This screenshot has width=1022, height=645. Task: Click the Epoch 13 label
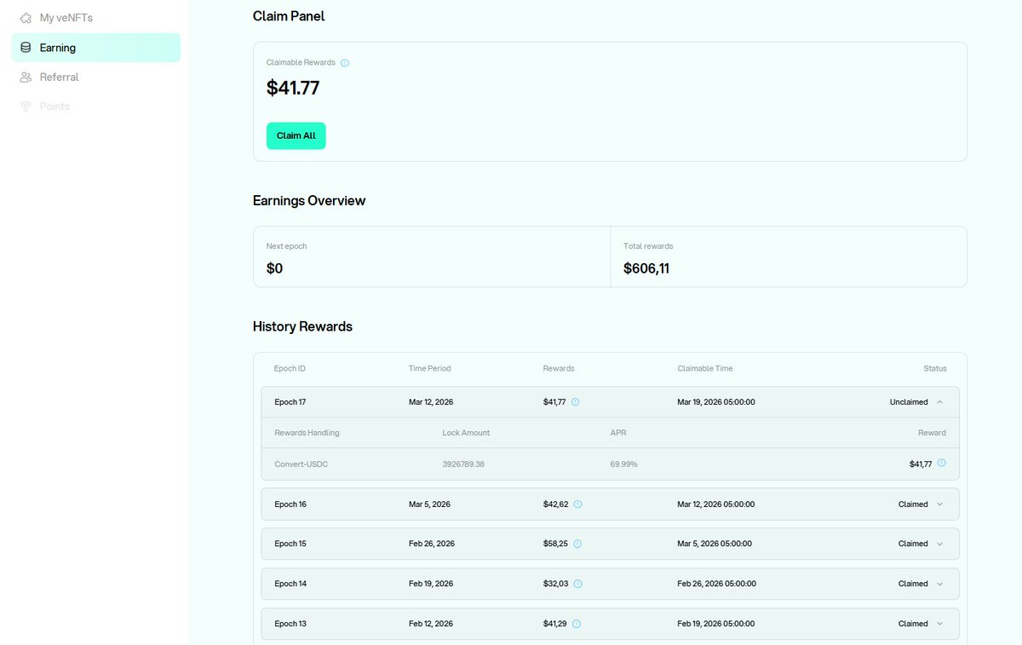pyautogui.click(x=290, y=624)
